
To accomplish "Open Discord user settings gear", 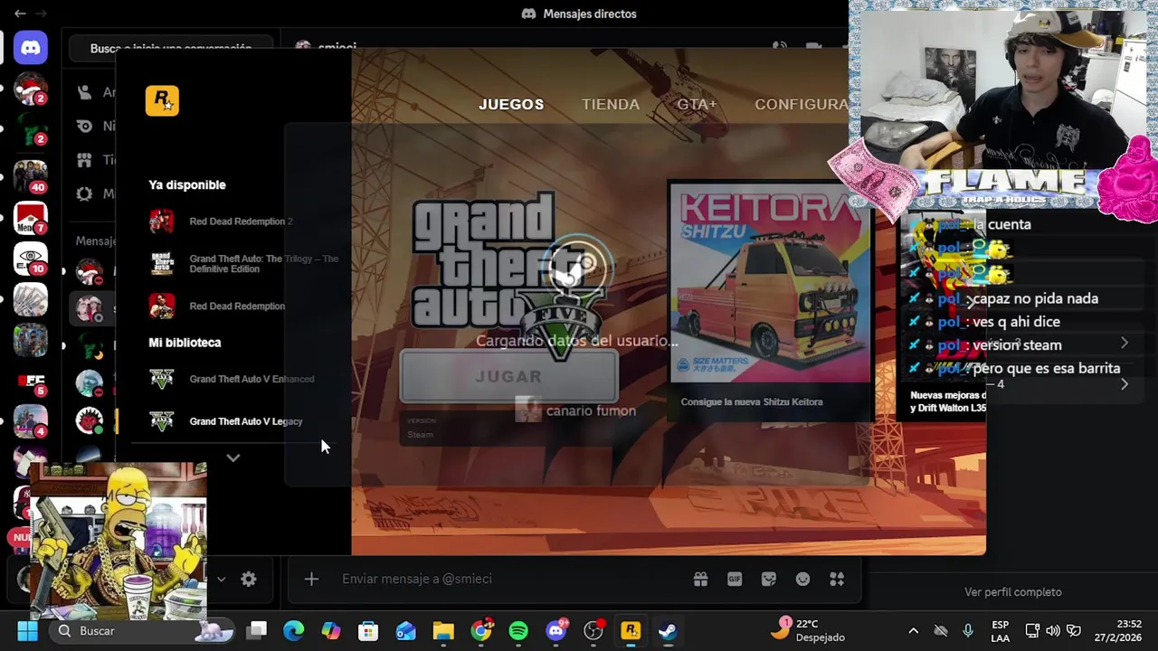I will click(249, 580).
